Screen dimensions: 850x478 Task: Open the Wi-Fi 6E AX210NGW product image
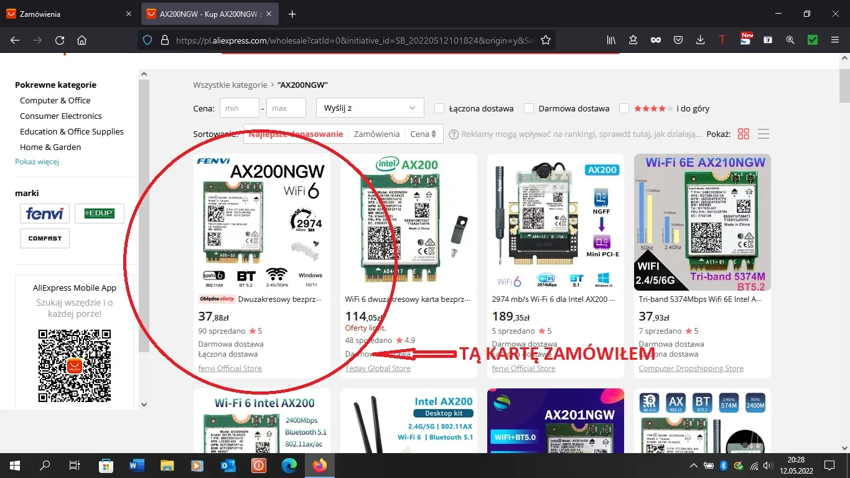(703, 222)
